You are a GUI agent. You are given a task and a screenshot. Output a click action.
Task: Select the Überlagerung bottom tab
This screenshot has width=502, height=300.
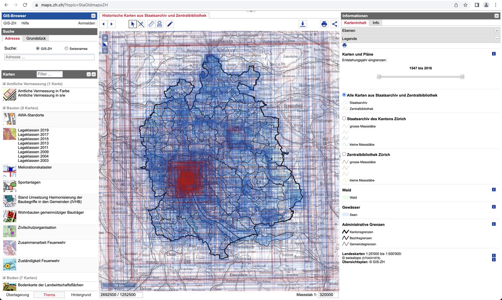click(17, 295)
